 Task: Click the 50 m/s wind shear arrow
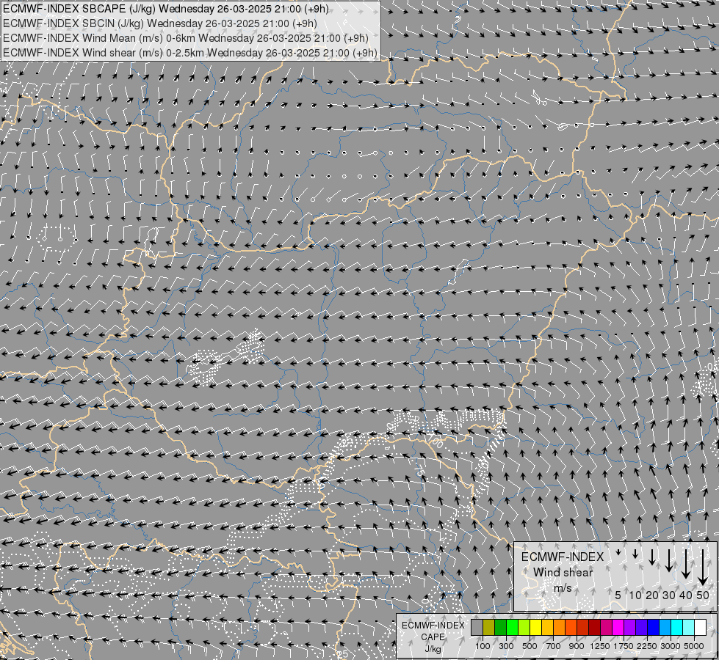click(x=703, y=567)
